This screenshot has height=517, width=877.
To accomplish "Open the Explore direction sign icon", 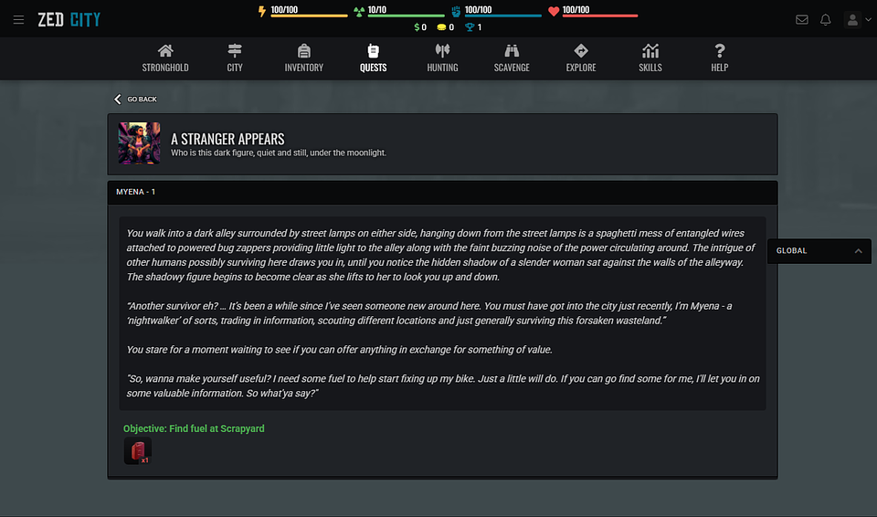I will coord(581,51).
